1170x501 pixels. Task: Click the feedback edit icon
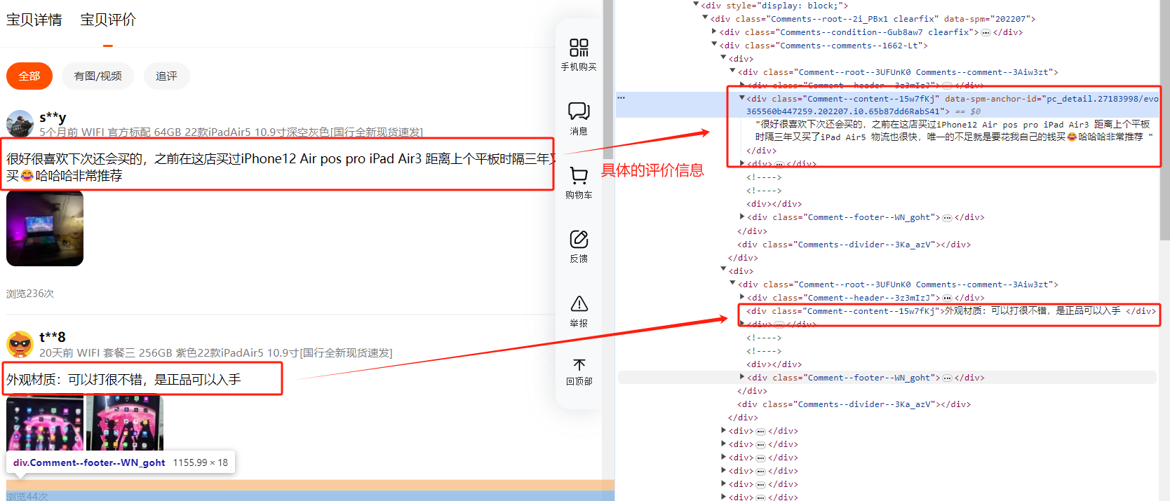(x=579, y=240)
